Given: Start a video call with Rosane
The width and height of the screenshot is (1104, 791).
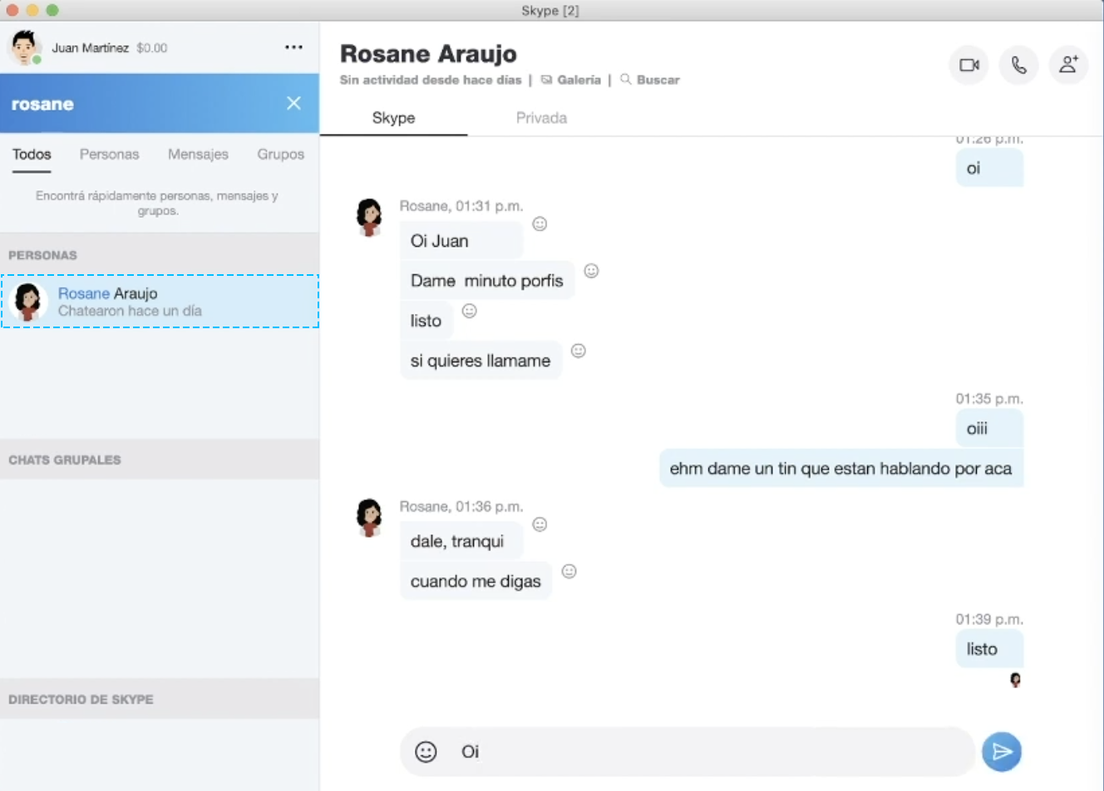Looking at the screenshot, I should coord(968,65).
